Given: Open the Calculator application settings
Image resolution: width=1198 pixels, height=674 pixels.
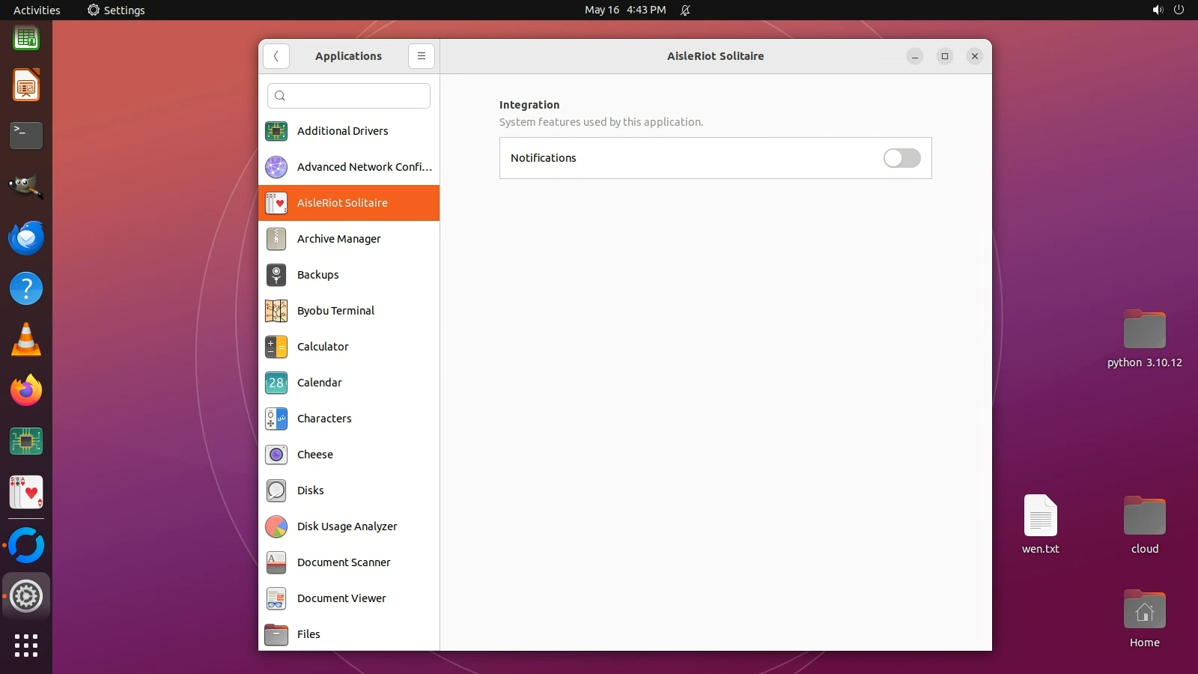Looking at the screenshot, I should click(x=349, y=347).
